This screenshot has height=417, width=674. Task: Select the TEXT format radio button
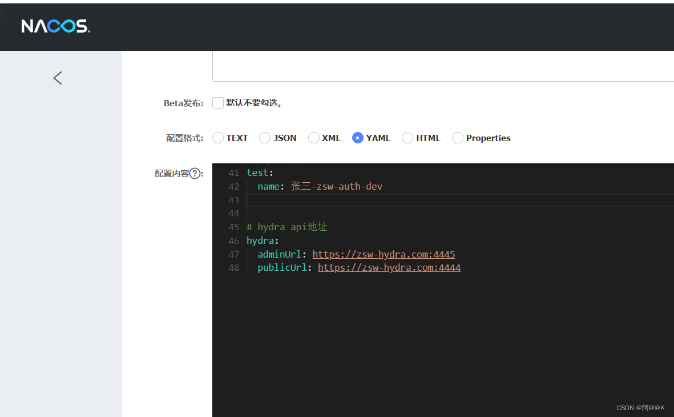coord(218,138)
